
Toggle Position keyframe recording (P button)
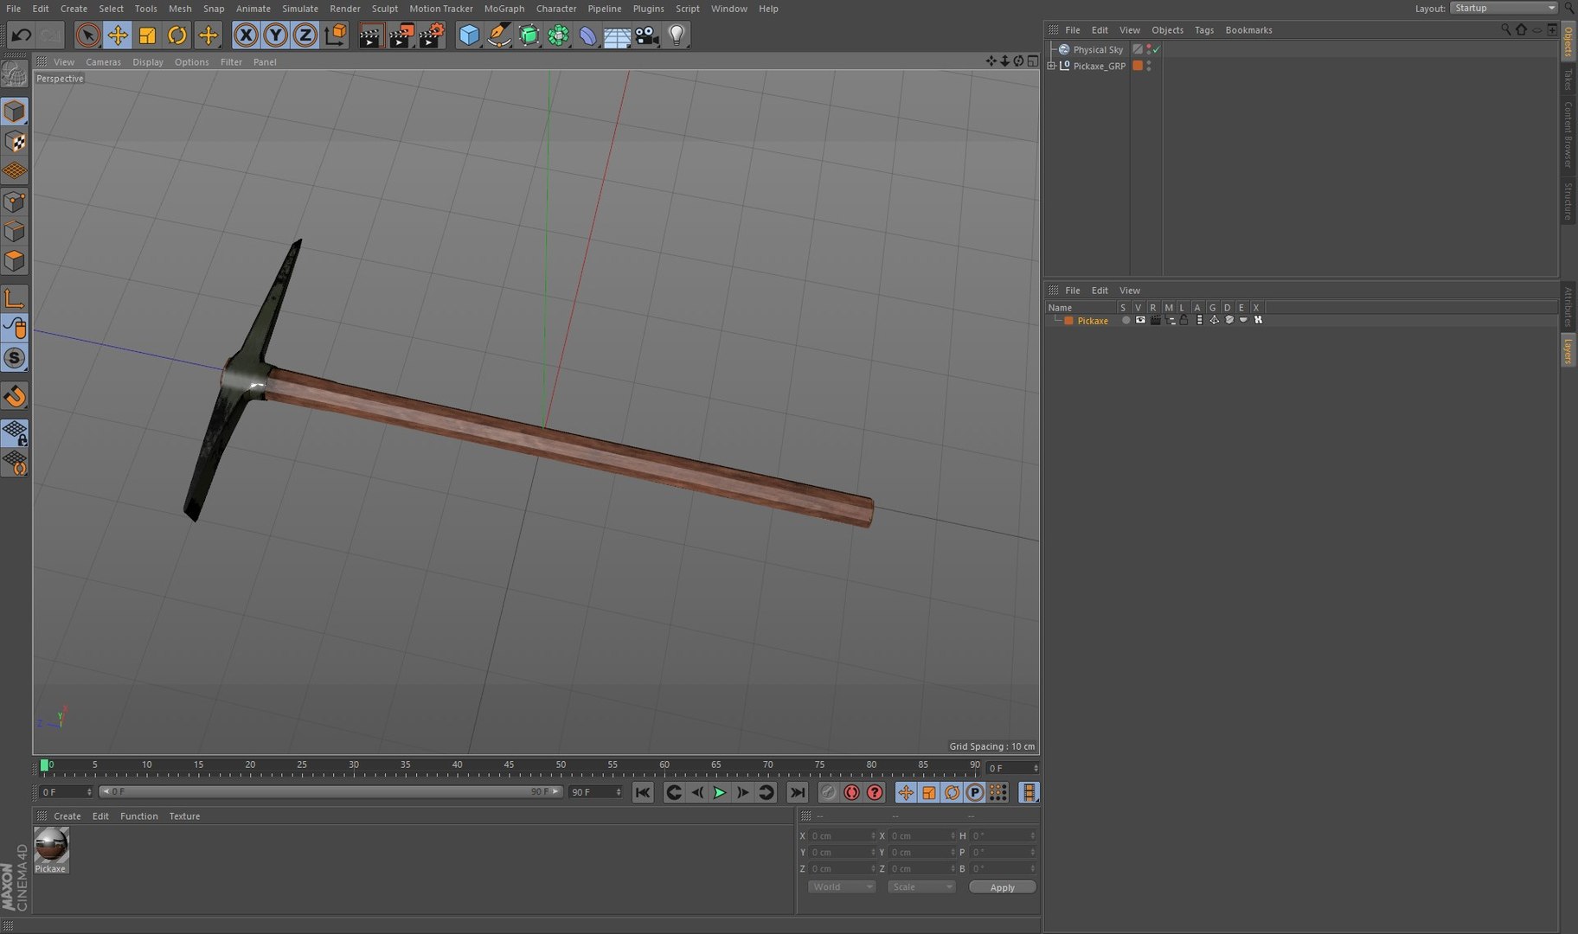tap(975, 793)
